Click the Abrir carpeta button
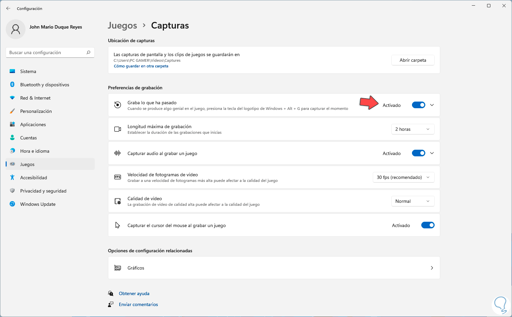 tap(413, 60)
